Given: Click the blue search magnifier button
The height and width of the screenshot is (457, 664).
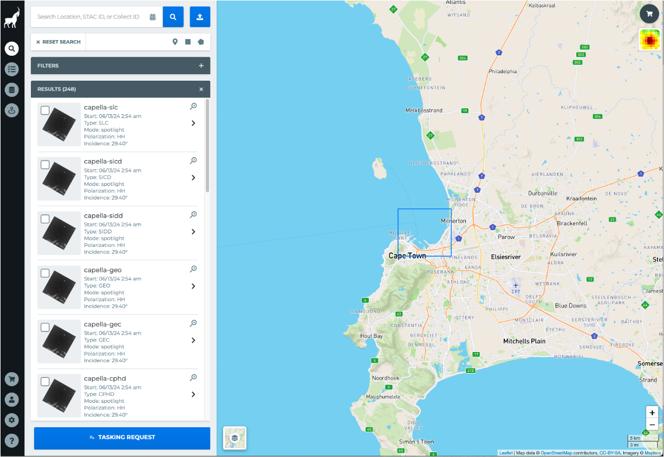Looking at the screenshot, I should pos(173,17).
